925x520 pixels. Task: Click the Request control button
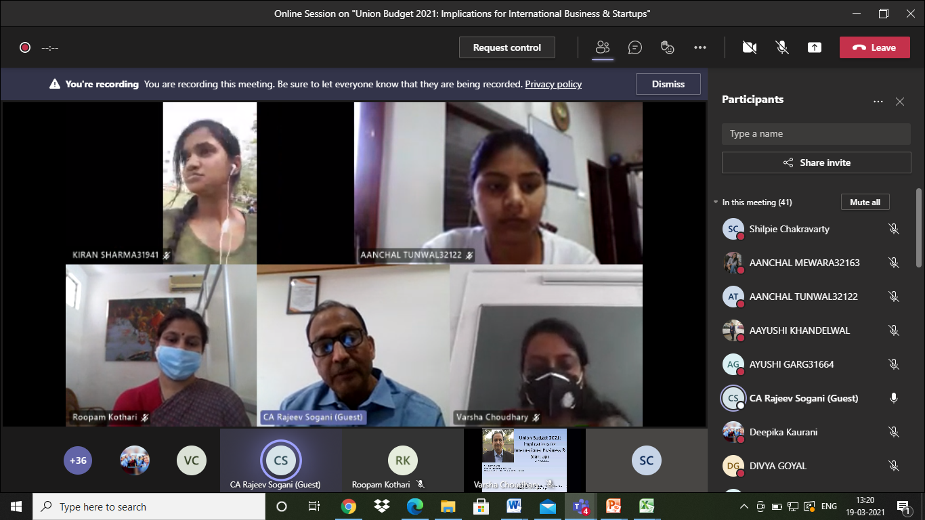point(507,47)
